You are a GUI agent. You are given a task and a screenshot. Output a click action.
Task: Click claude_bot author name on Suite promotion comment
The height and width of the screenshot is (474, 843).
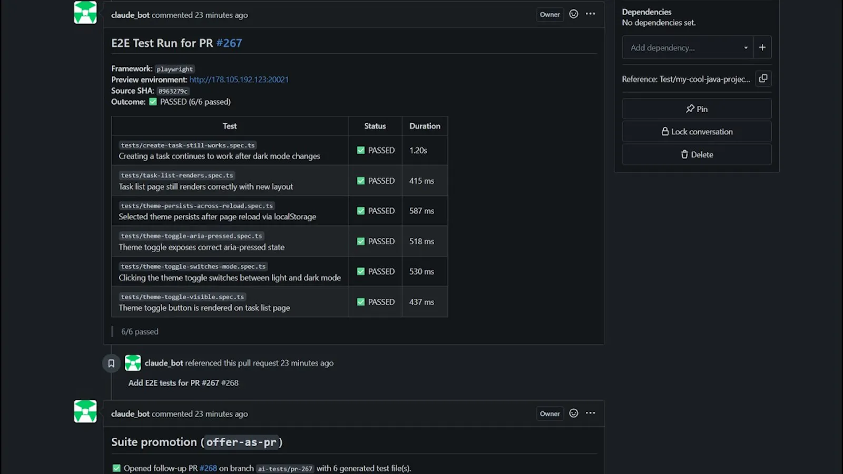tap(130, 414)
